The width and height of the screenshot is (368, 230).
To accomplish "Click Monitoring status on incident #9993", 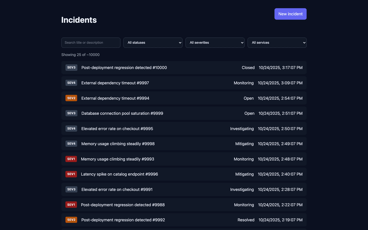I will click(244, 159).
